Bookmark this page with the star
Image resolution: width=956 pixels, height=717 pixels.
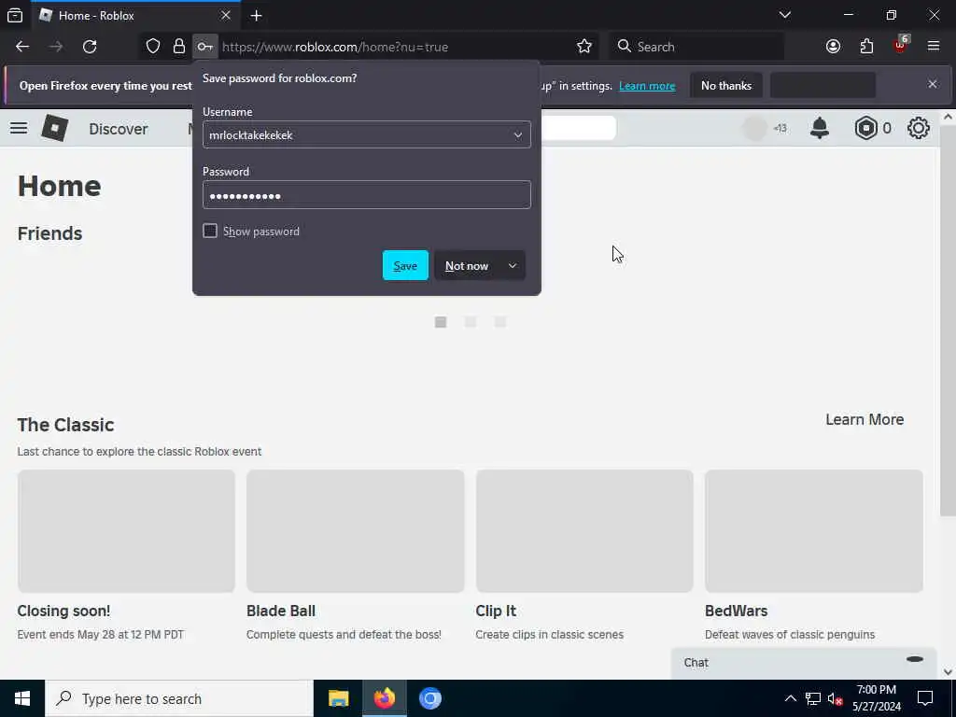pyautogui.click(x=584, y=47)
